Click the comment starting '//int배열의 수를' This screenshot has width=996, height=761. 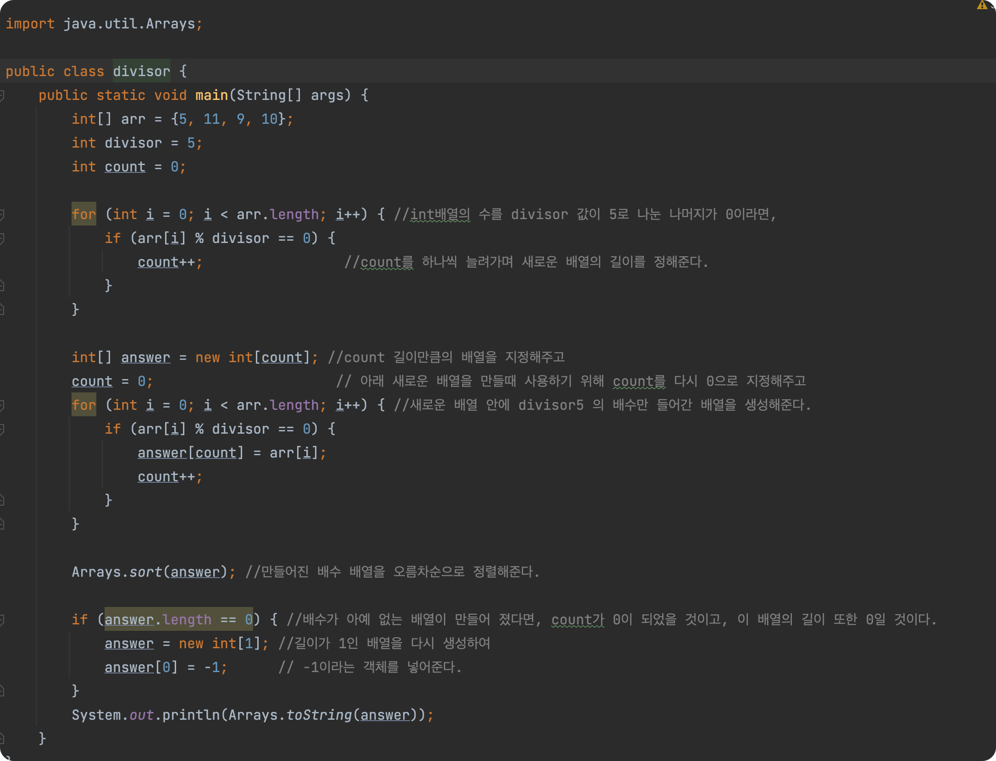point(585,214)
